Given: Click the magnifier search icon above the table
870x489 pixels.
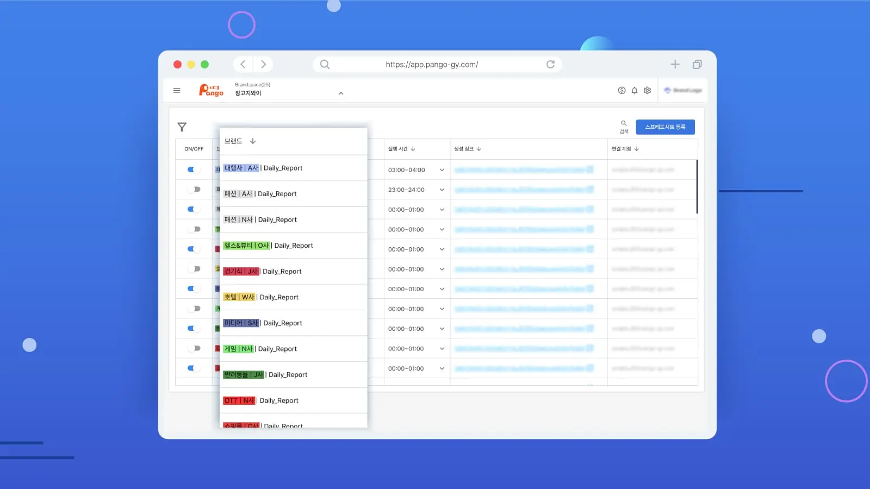Looking at the screenshot, I should [624, 124].
